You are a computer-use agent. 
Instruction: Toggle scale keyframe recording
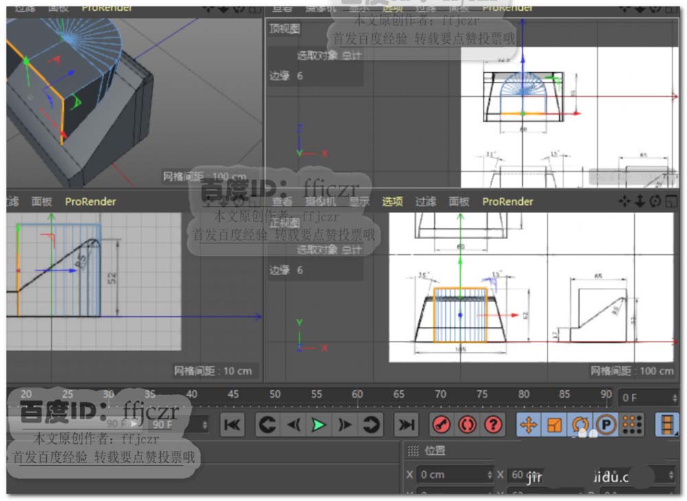click(x=554, y=425)
